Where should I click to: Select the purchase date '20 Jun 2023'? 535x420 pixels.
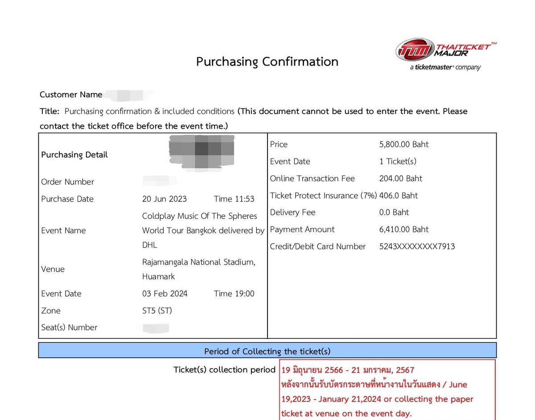coord(165,199)
